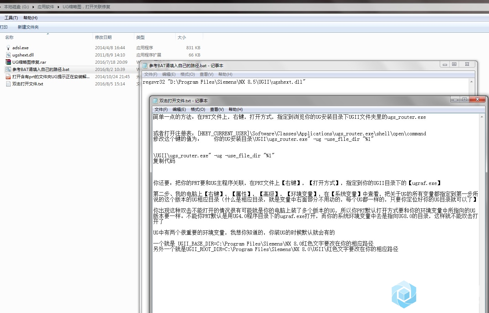Select the UG缩略图修复.rar archive icon
The width and height of the screenshot is (489, 313).
(x=8, y=62)
